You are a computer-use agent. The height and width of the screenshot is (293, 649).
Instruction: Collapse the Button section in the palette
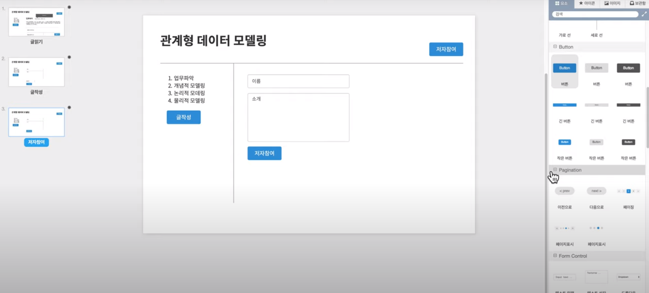click(x=555, y=47)
